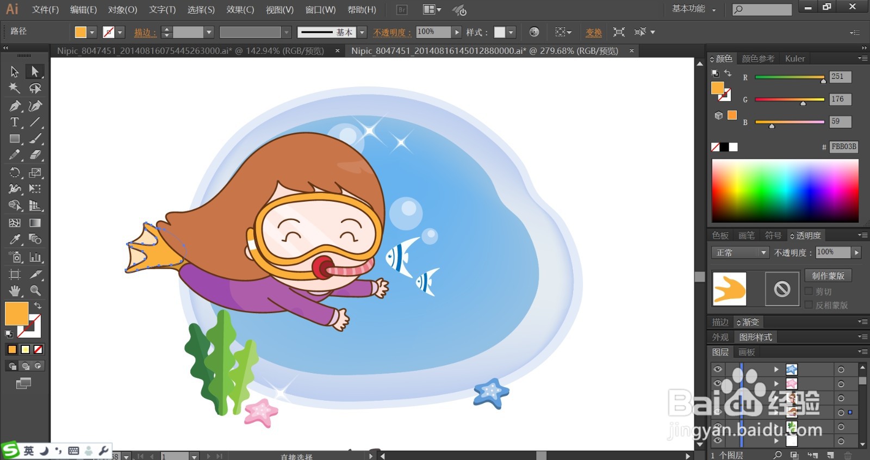Expand the blue starfish layer

[x=776, y=370]
